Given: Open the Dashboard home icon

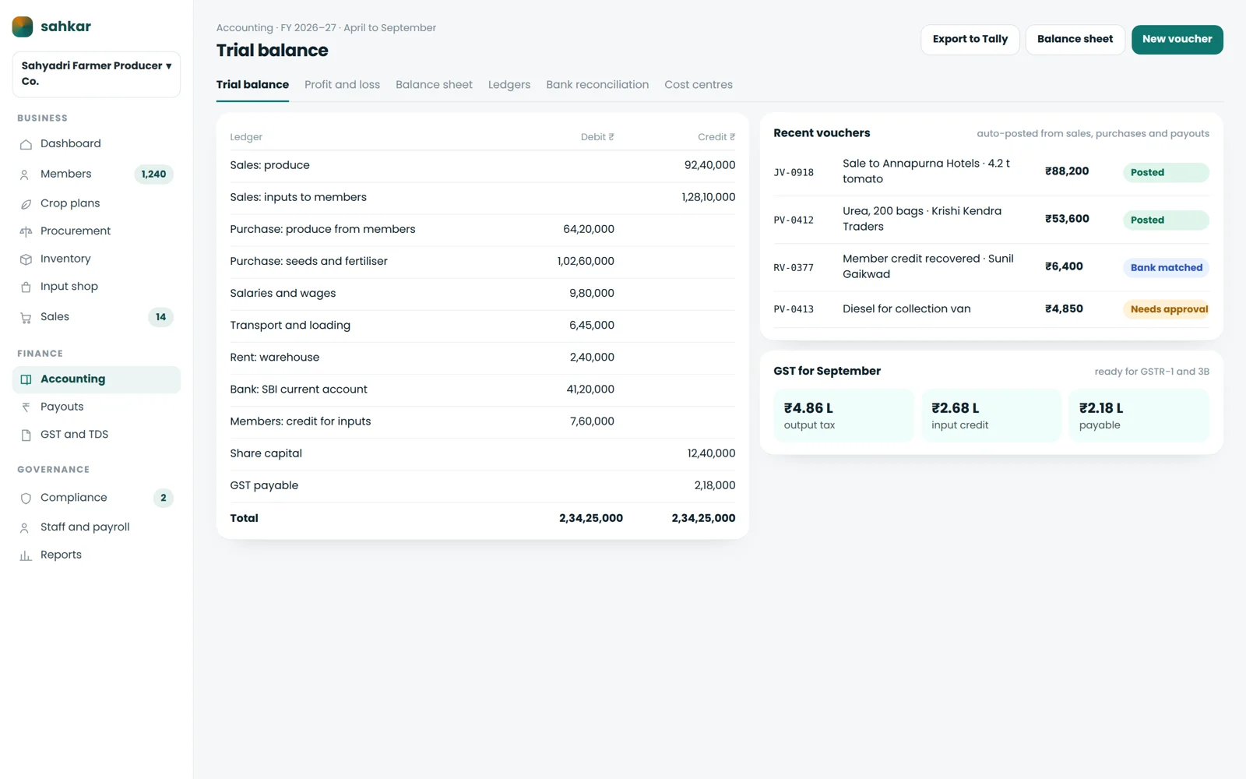Looking at the screenshot, I should 26,144.
